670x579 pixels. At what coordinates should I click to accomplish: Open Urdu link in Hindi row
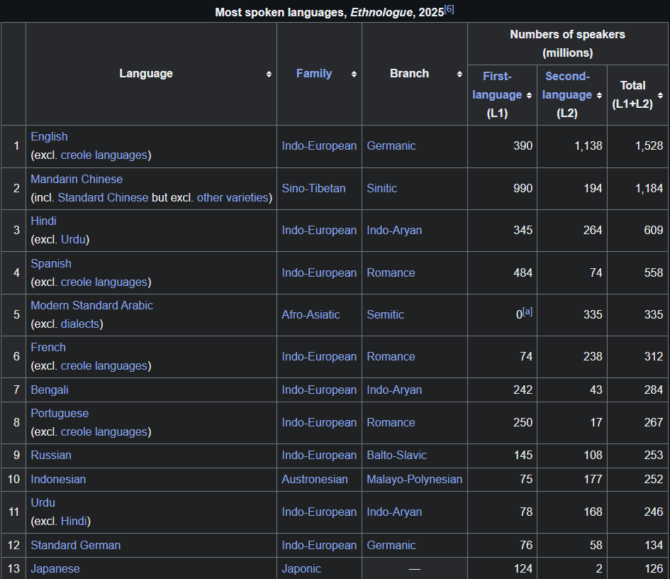coord(74,239)
